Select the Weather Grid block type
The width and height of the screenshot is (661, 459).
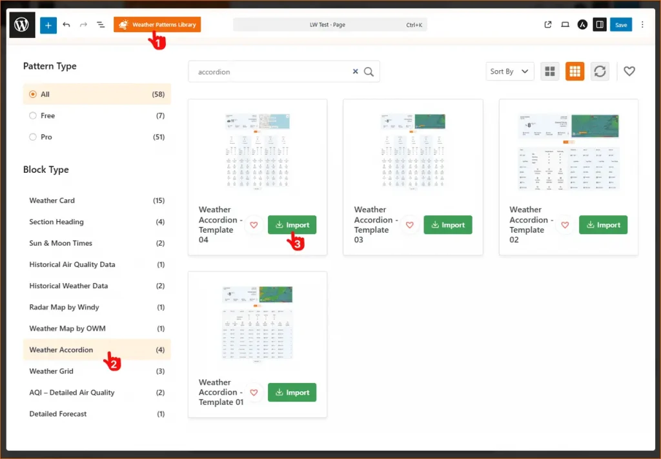51,371
